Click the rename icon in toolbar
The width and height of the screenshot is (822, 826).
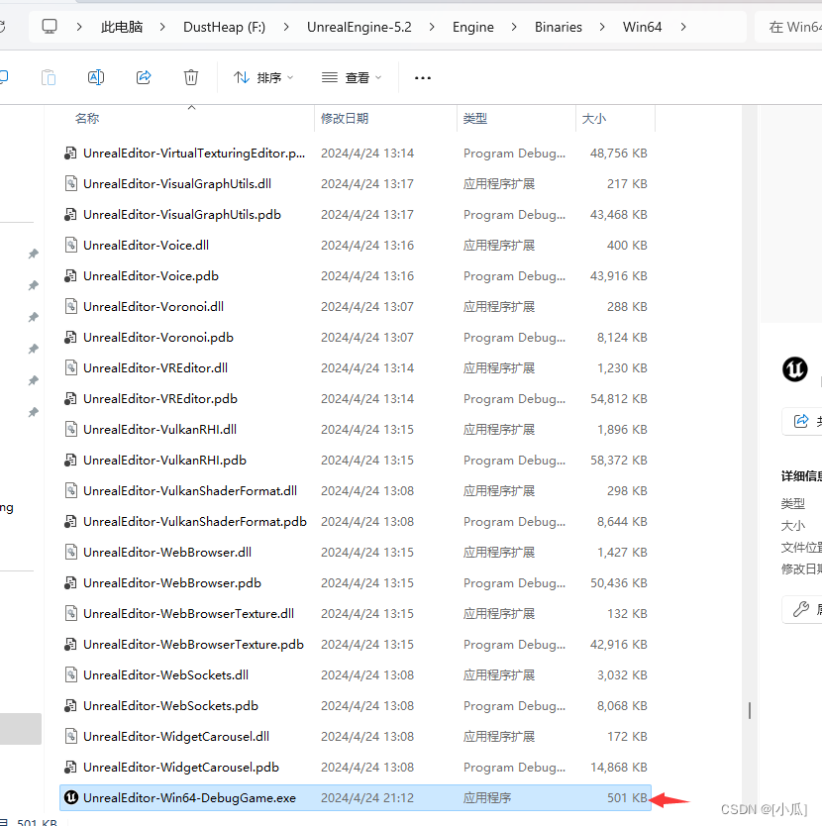click(96, 78)
